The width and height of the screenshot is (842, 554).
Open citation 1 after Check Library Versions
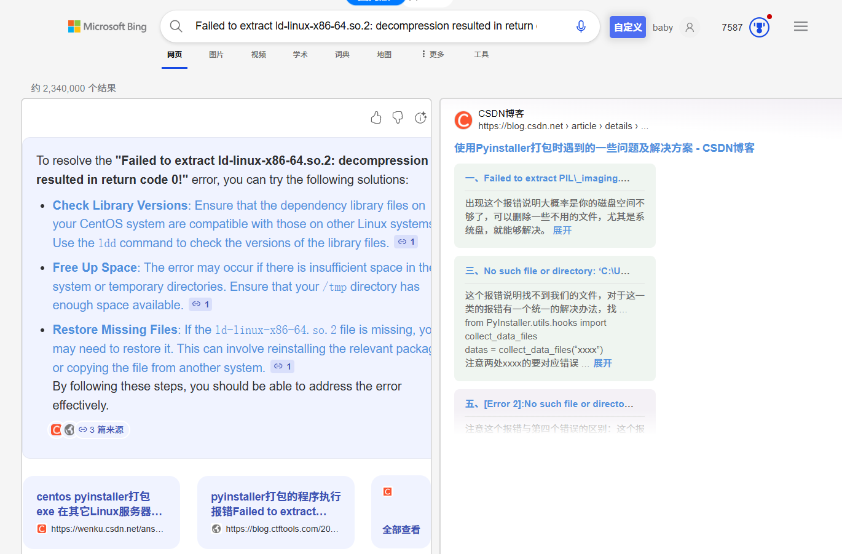pyautogui.click(x=406, y=242)
